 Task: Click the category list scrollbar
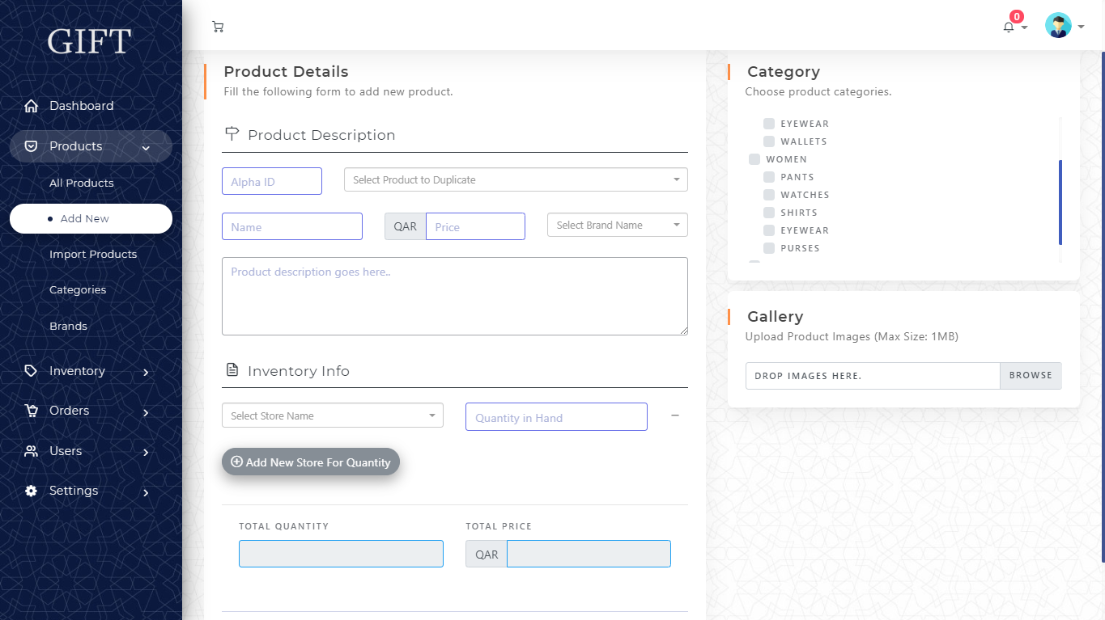tap(1060, 202)
